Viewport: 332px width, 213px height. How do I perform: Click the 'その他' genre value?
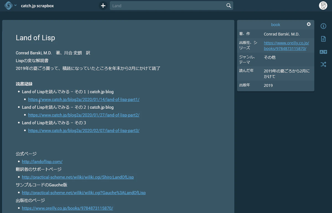click(269, 57)
